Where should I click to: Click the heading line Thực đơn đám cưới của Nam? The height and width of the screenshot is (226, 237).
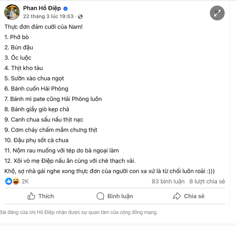click(x=44, y=27)
